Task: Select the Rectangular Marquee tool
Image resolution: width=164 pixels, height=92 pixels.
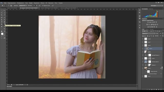Action: pyautogui.click(x=2, y=10)
